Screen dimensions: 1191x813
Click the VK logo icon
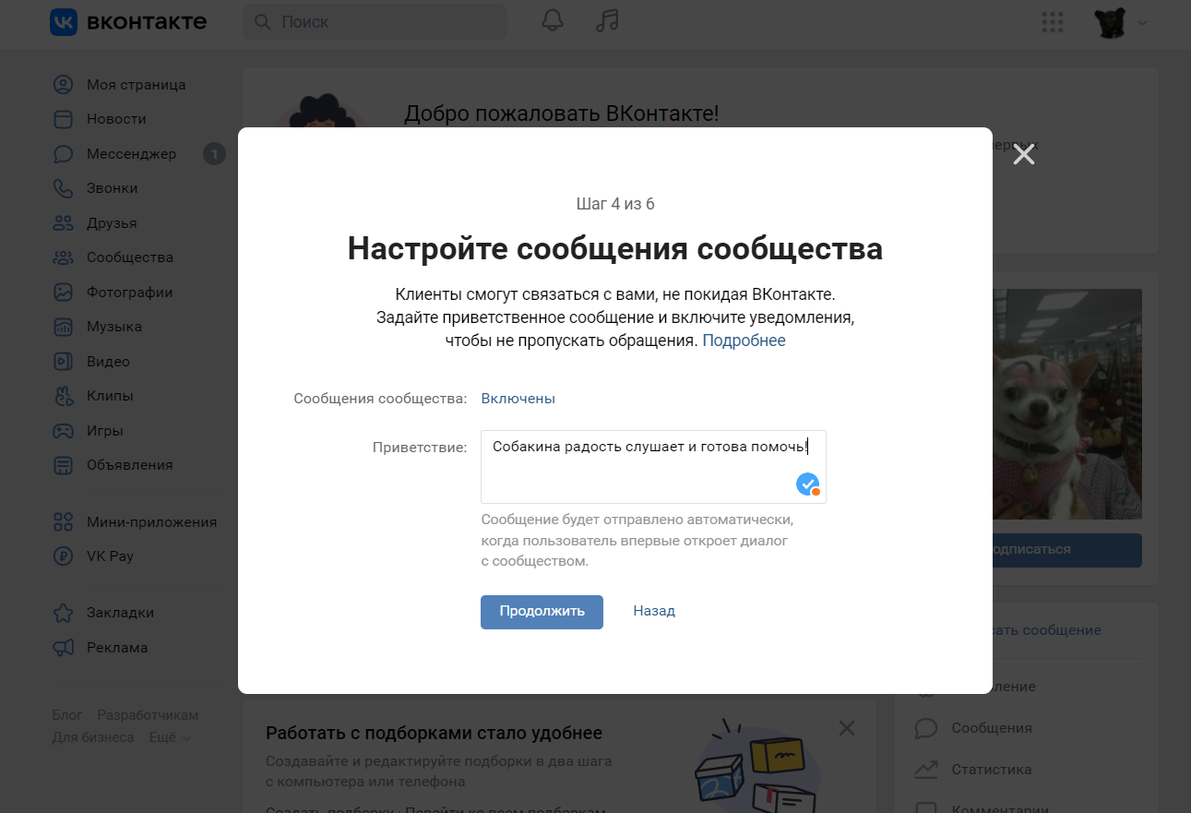pos(64,21)
